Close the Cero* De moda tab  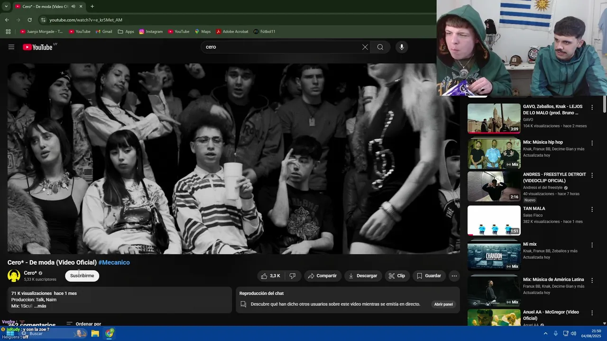coord(81,7)
